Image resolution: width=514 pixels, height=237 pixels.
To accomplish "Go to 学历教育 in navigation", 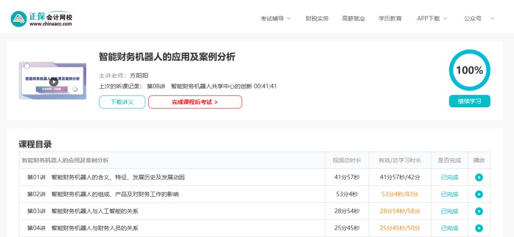I will coord(390,18).
